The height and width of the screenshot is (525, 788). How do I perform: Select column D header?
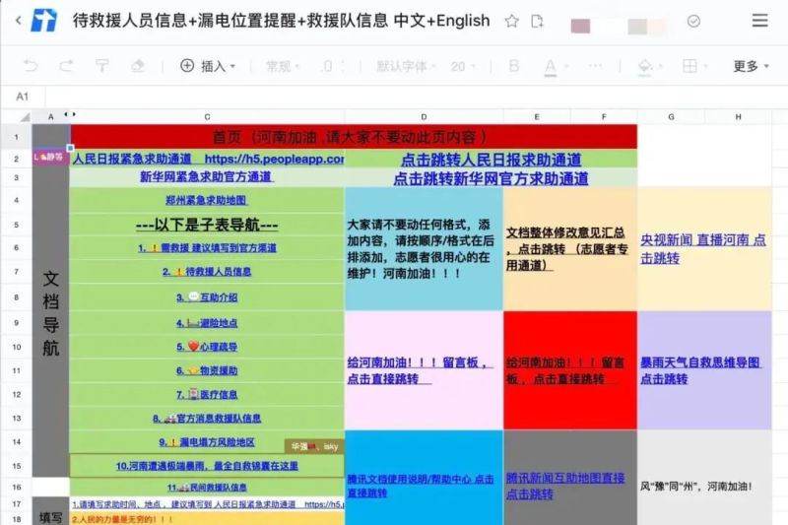point(424,116)
